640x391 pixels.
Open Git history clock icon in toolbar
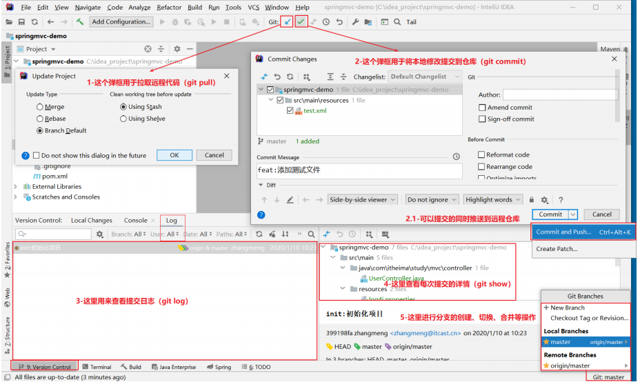pos(326,22)
